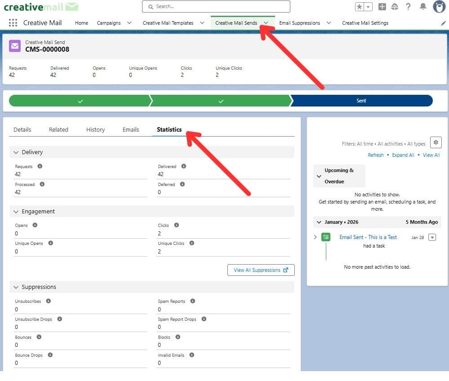The height and width of the screenshot is (381, 449).
Task: Open the user profile avatar
Action: click(x=439, y=7)
